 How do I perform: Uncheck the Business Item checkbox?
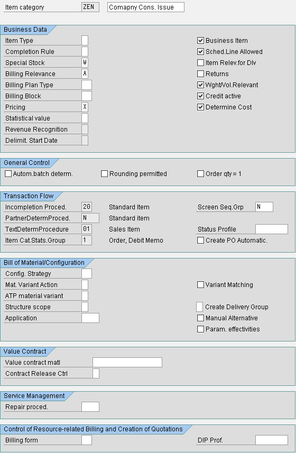[200, 41]
